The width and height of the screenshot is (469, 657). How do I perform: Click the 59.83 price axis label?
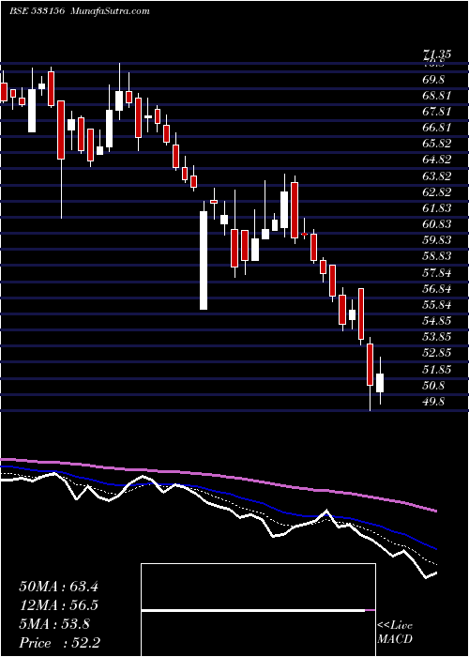[x=437, y=240]
